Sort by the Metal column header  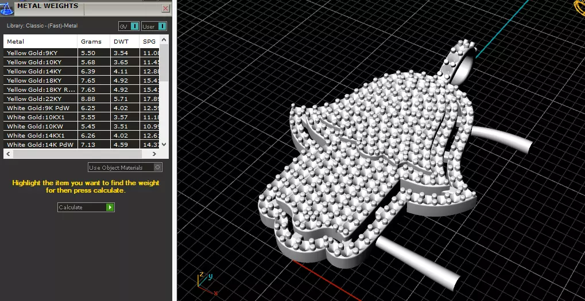(40, 41)
